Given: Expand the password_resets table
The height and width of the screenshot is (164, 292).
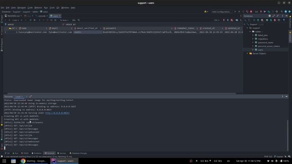Looking at the screenshot, I should 253,42.
